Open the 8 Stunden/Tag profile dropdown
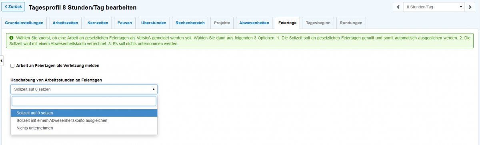The height and width of the screenshot is (145, 480). pyautogui.click(x=434, y=7)
